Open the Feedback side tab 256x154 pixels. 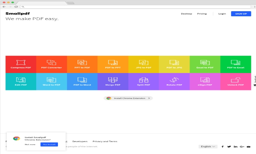255,81
